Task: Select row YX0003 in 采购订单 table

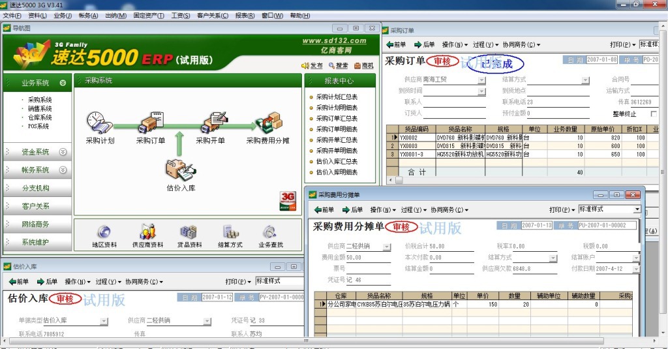Action: [523, 145]
